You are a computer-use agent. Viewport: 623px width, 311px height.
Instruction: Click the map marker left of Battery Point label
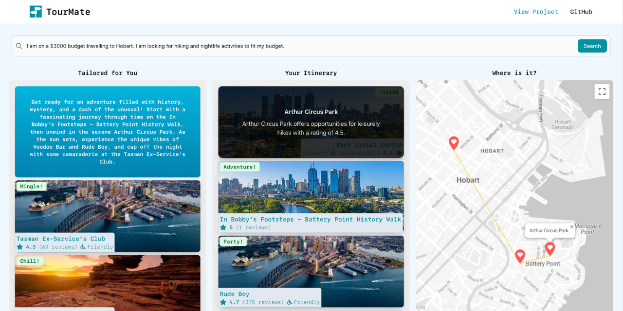[x=520, y=256]
